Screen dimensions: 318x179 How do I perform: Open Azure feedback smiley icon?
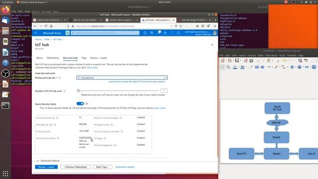point(178,33)
